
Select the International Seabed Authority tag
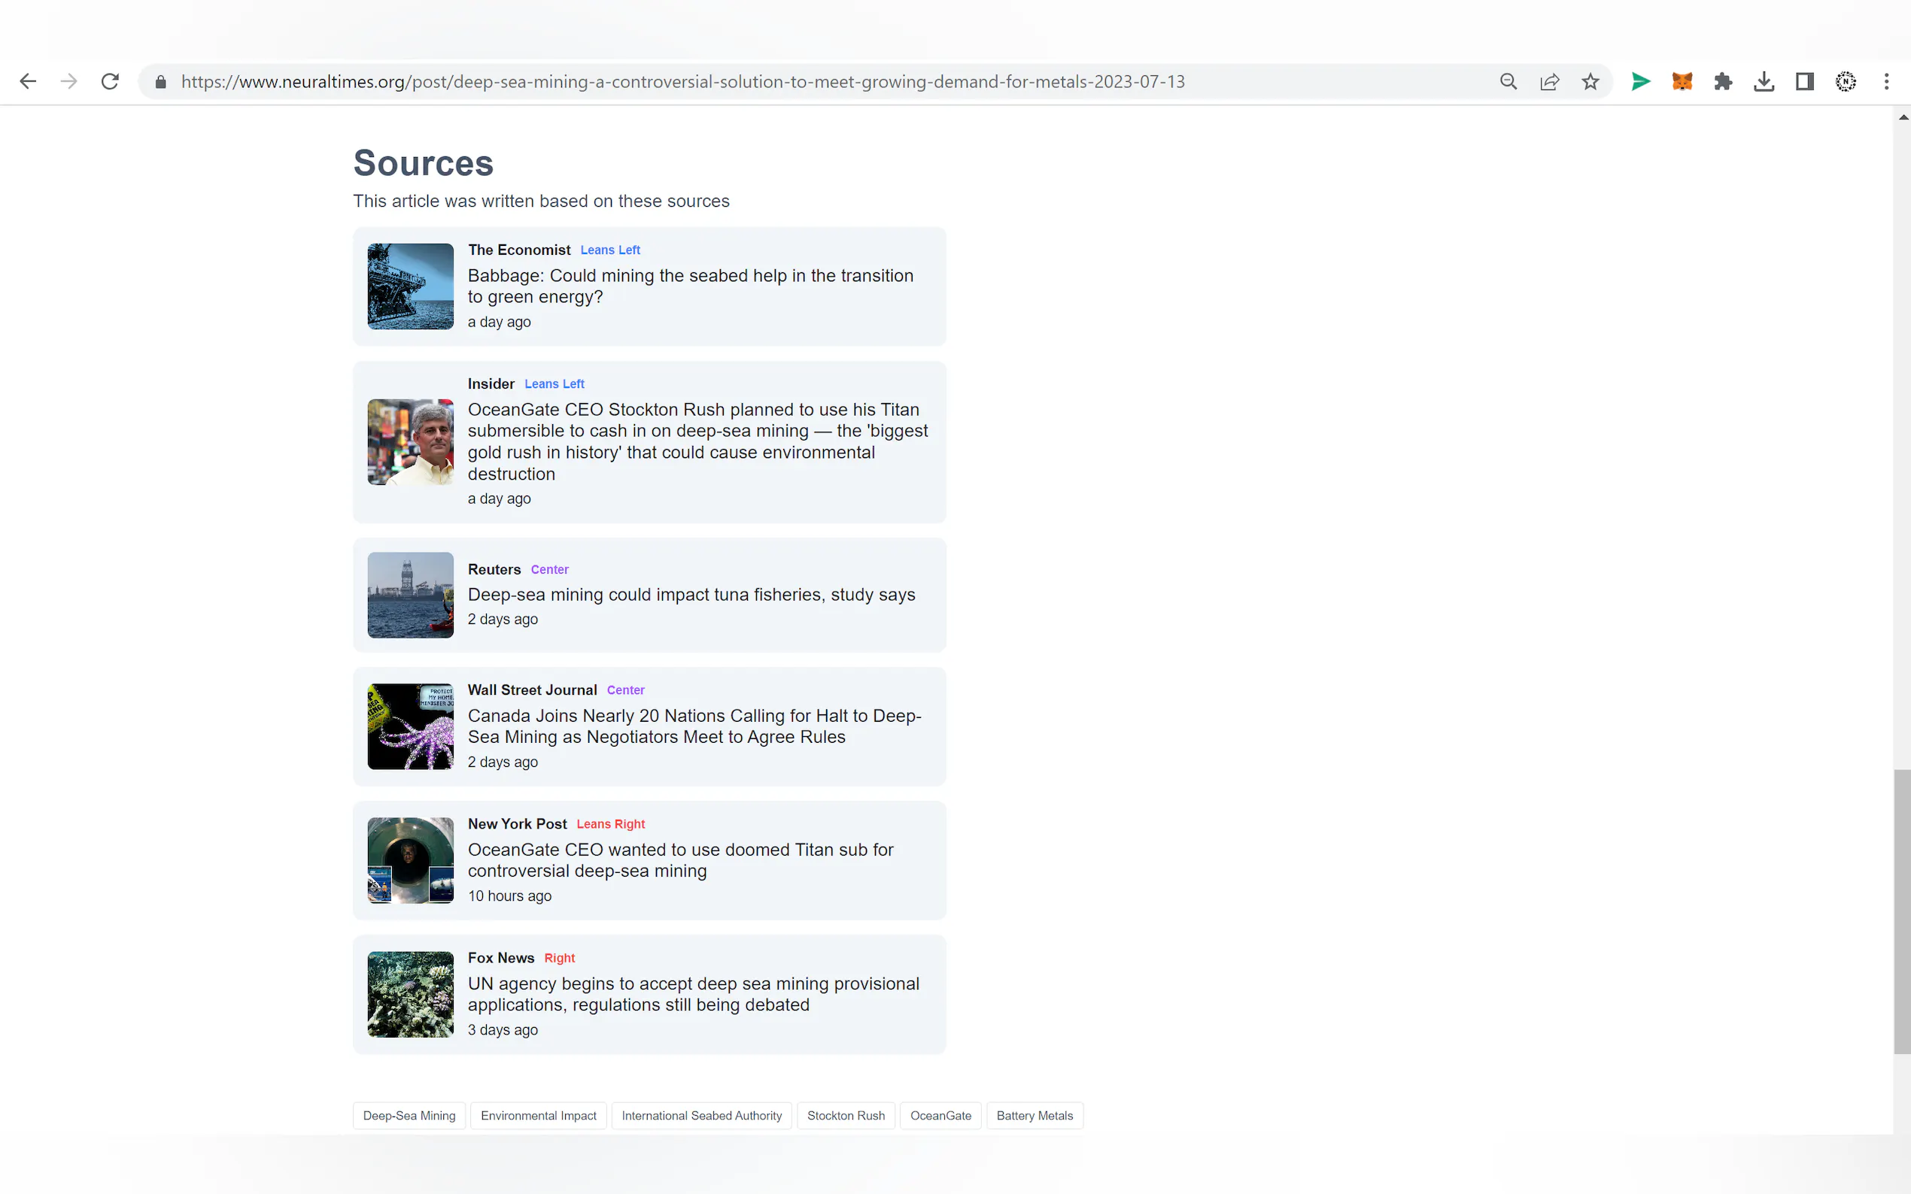(700, 1115)
